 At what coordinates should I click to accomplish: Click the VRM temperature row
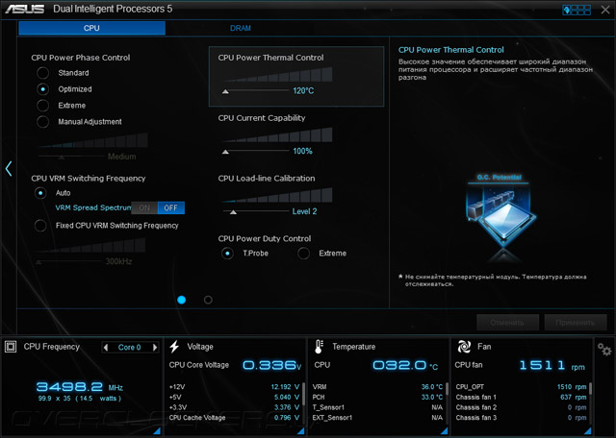(377, 387)
